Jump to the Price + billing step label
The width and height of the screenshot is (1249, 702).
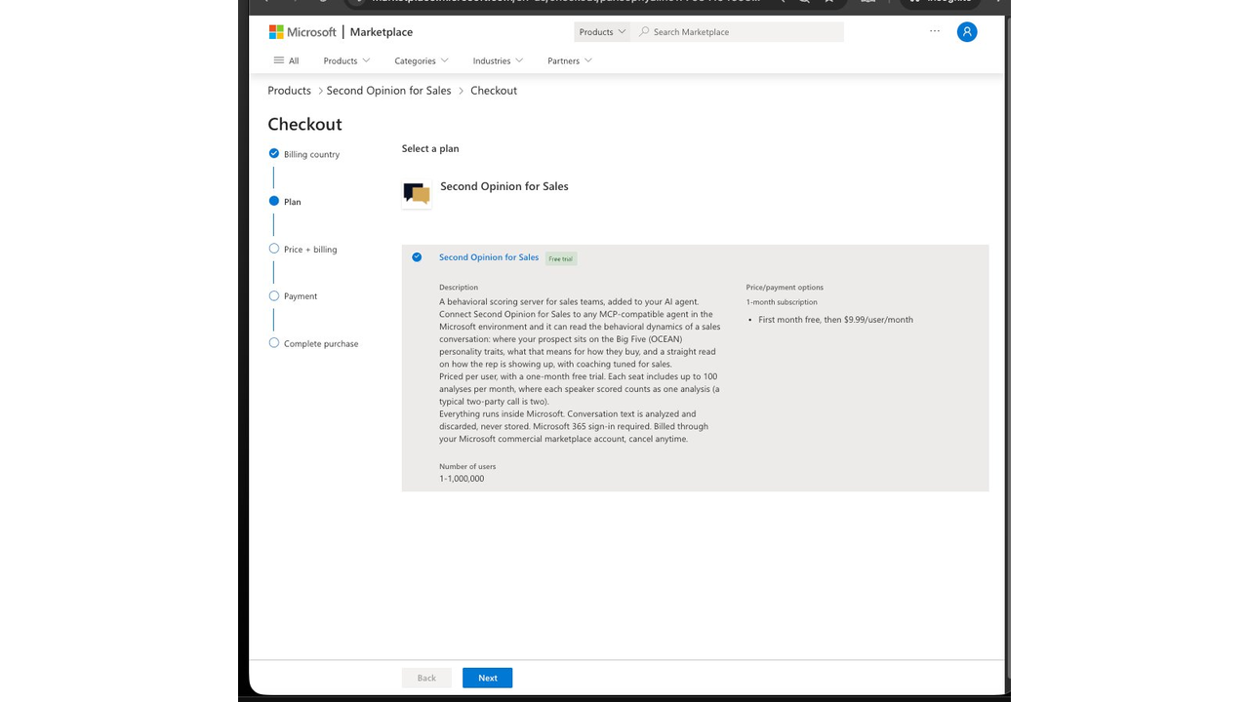coord(310,250)
